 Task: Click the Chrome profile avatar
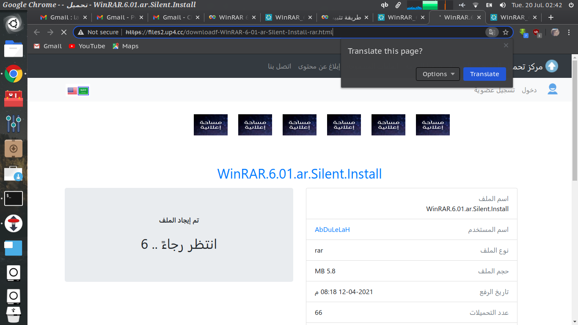tap(555, 32)
